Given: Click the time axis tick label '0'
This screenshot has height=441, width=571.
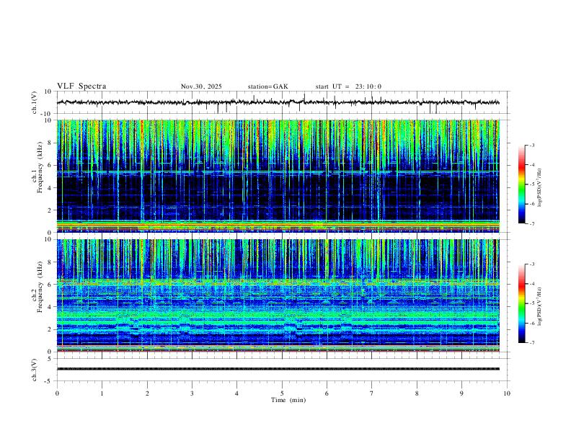Looking at the screenshot, I should 57,393.
